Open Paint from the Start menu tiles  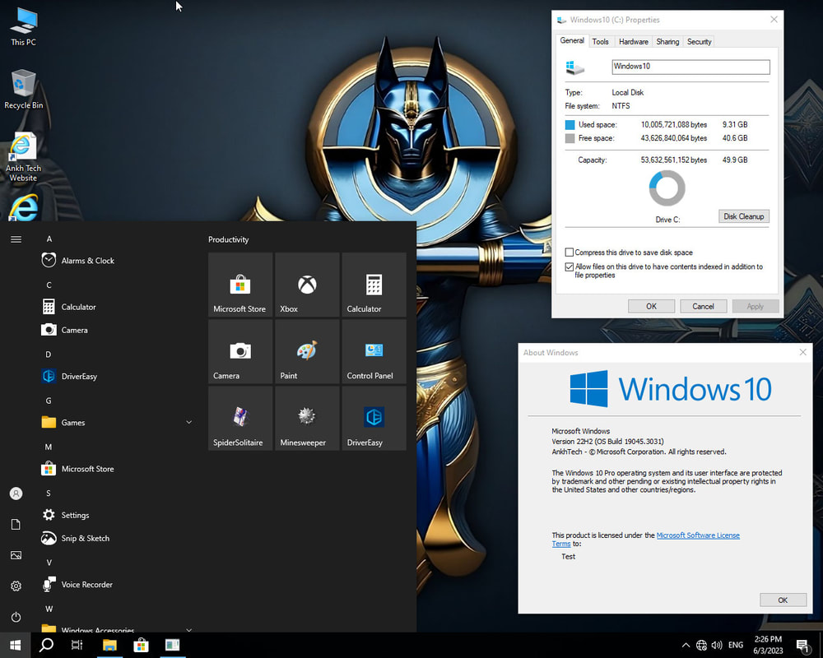click(x=306, y=351)
